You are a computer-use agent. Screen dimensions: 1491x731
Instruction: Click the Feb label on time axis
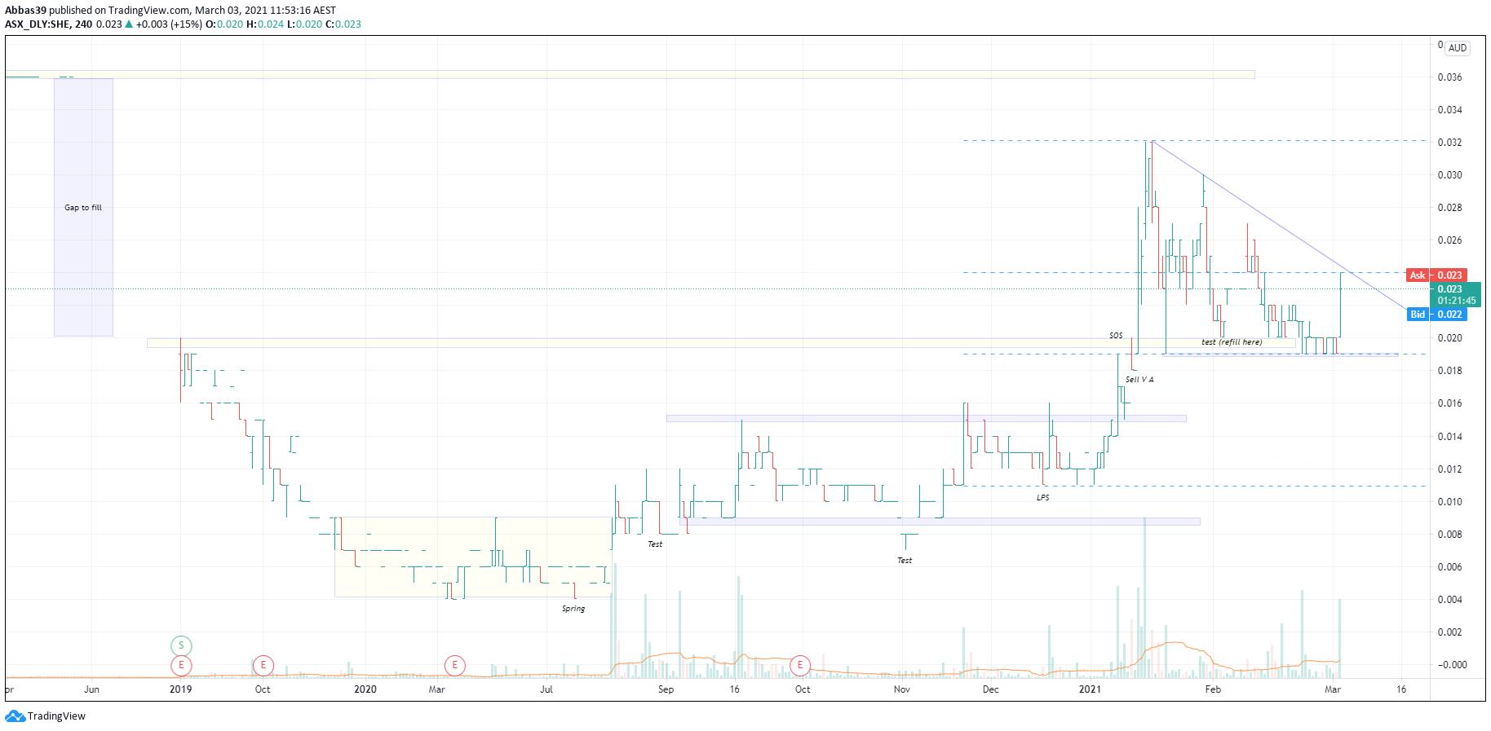pos(1214,689)
